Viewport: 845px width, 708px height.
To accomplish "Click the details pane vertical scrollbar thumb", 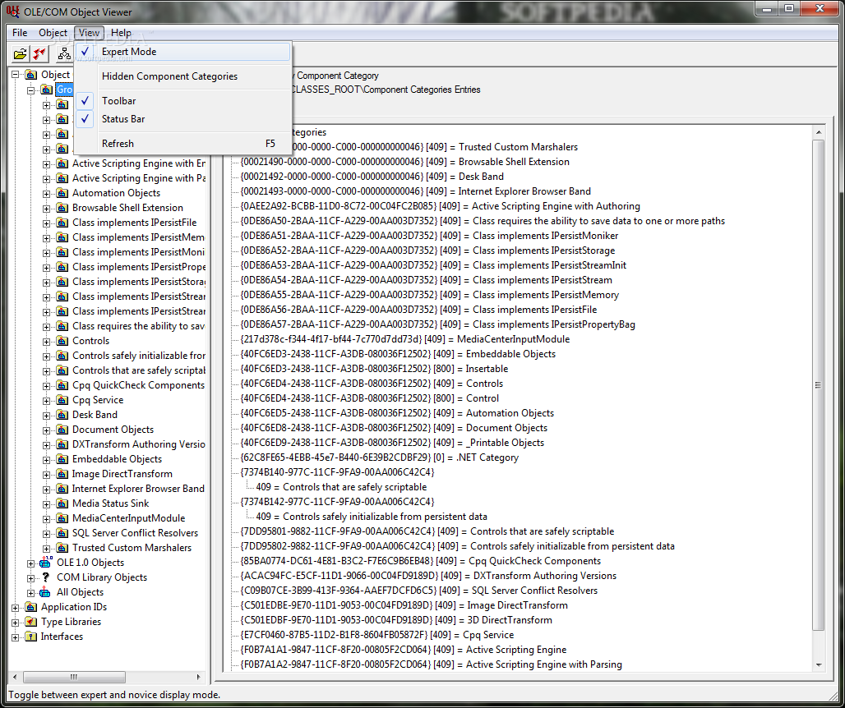I will click(818, 385).
